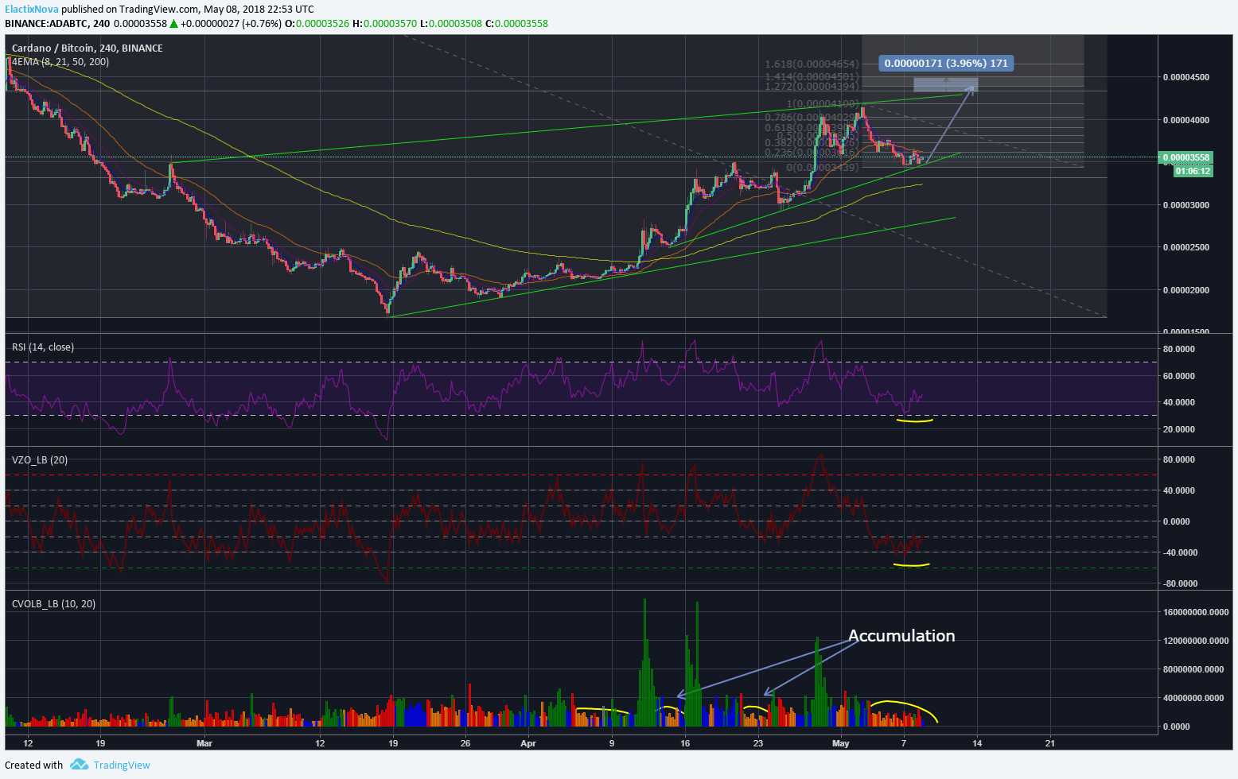Click the -40.0000 value on the VZO axis
The image size is (1238, 779).
tap(1181, 552)
